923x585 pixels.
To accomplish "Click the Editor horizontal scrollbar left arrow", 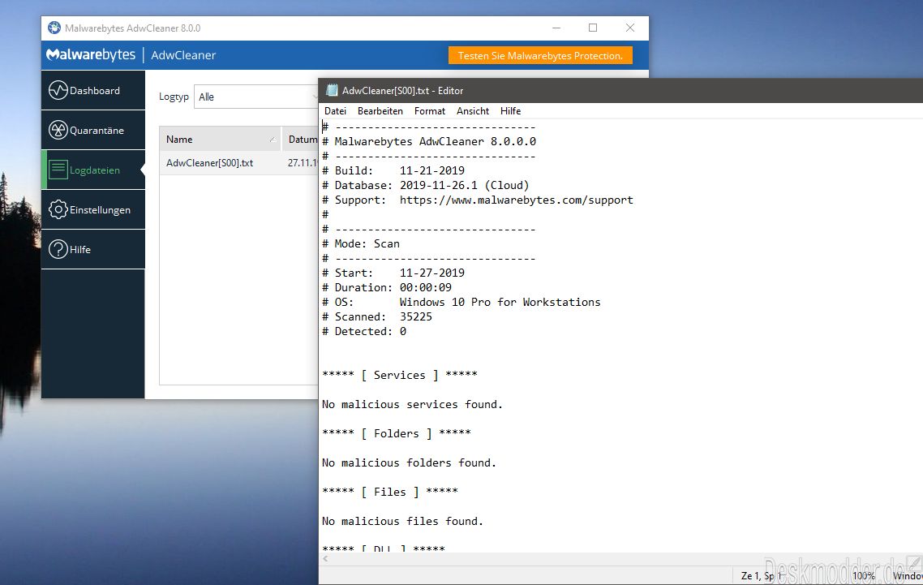I will [x=325, y=558].
